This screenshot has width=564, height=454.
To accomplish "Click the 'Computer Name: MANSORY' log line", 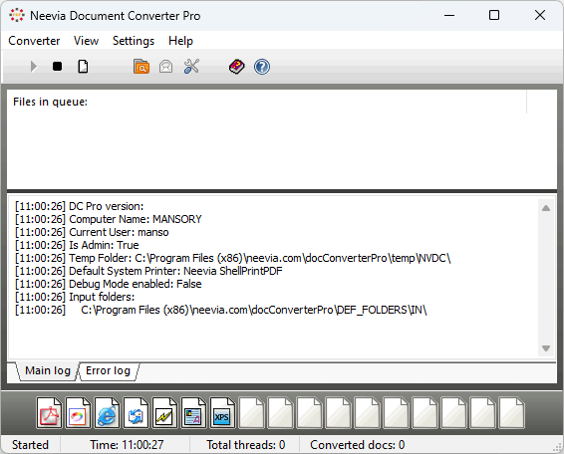I will 109,219.
